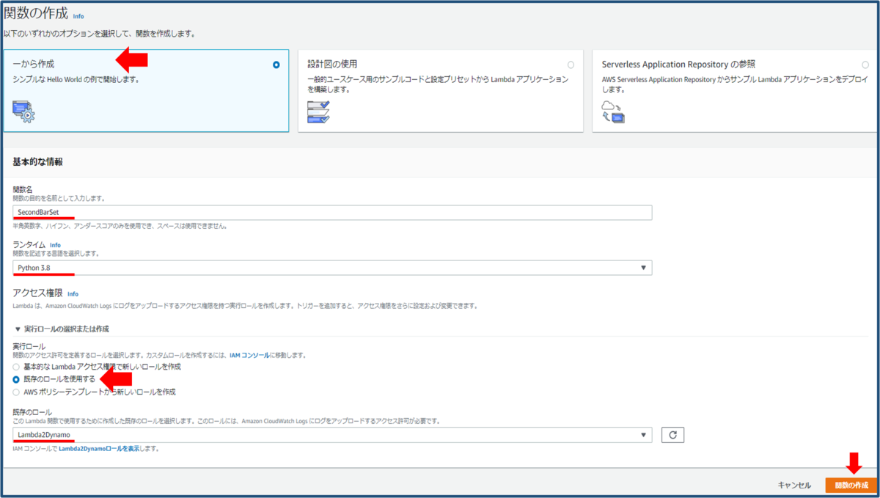The height and width of the screenshot is (498, 880).
Task: Select 基本的な Lambda アクセス権限 radio
Action: pyautogui.click(x=16, y=366)
